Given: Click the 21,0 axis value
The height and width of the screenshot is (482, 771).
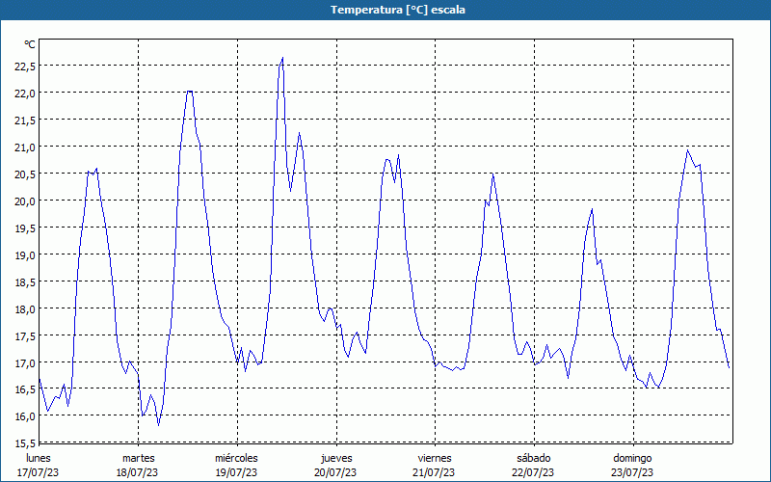Looking at the screenshot, I should pos(25,147).
